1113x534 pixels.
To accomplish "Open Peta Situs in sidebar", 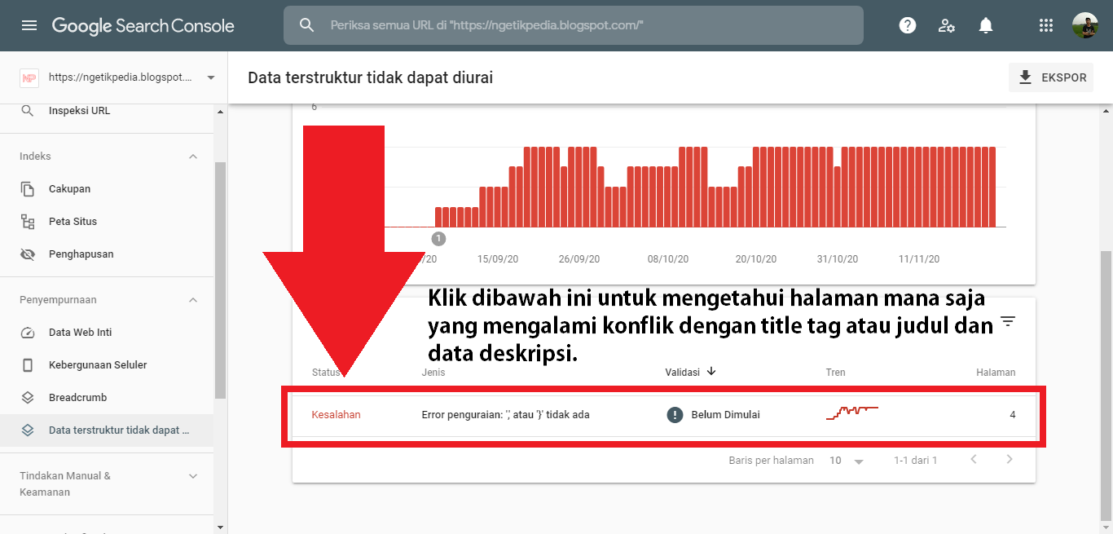I will click(x=107, y=222).
